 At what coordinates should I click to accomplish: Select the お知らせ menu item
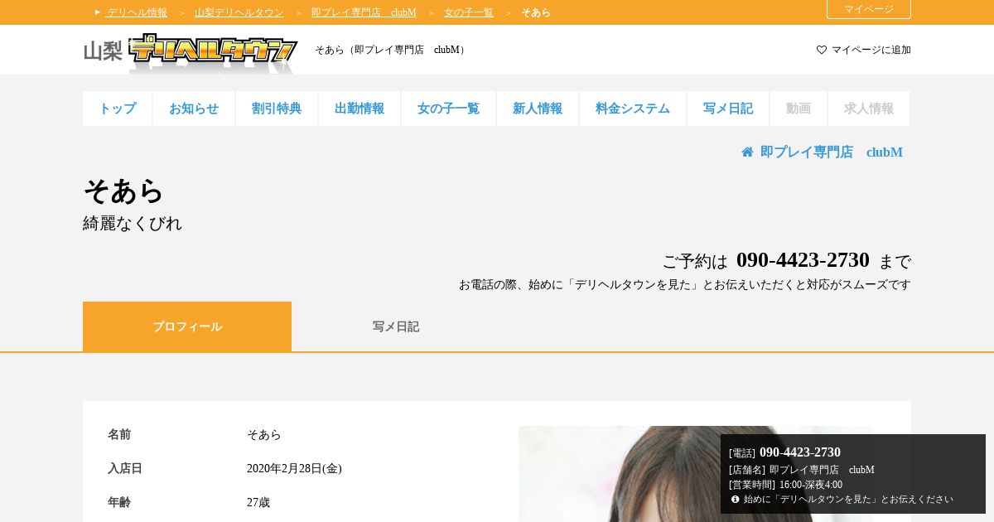coord(194,109)
